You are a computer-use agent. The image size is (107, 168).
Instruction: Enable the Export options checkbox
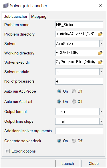[x=8, y=151]
